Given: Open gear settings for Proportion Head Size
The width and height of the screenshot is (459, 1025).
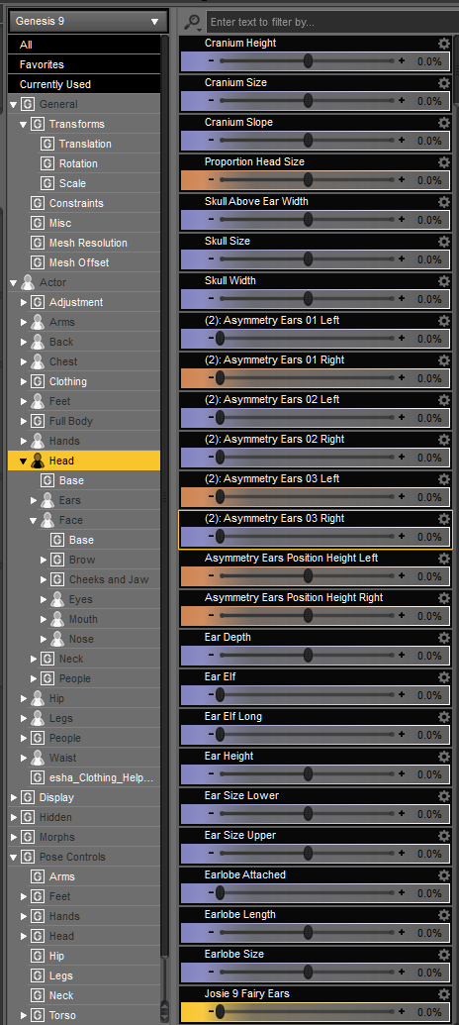Looking at the screenshot, I should pos(444,162).
